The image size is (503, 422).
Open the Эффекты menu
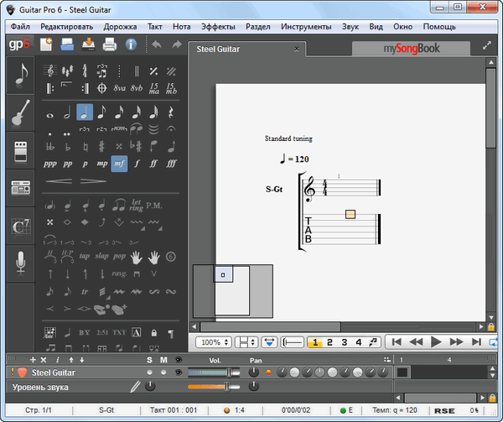click(x=218, y=27)
